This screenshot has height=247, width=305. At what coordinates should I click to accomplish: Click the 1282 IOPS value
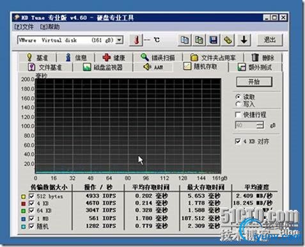click(101, 226)
